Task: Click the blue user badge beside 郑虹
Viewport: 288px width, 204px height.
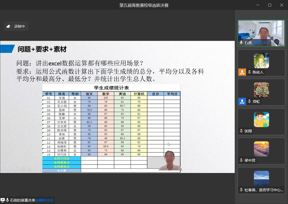Action: [x=242, y=101]
